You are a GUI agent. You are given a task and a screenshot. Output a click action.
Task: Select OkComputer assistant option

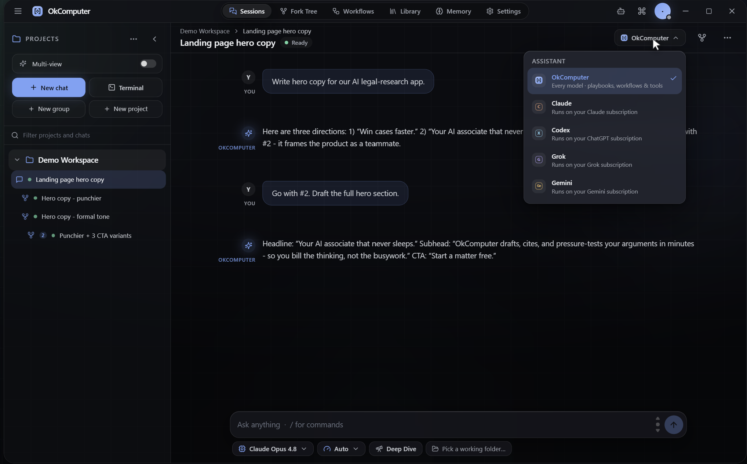coord(604,81)
